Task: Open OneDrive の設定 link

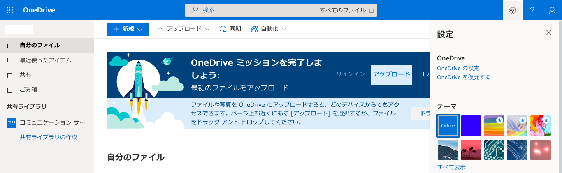Action: 458,68
